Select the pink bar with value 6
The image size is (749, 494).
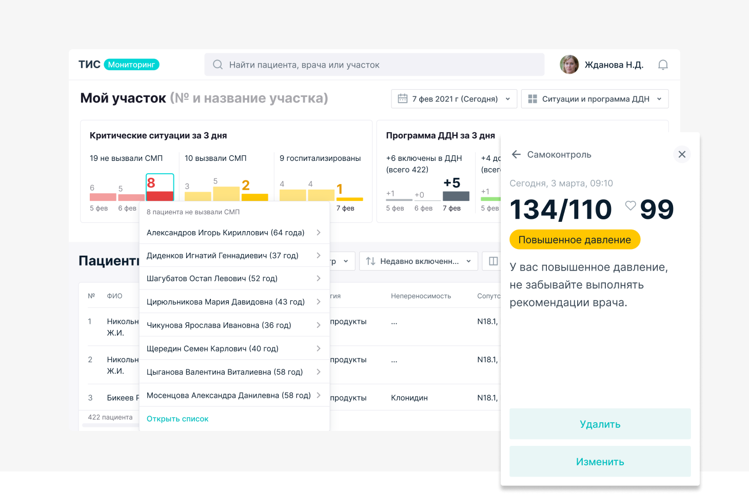103,197
